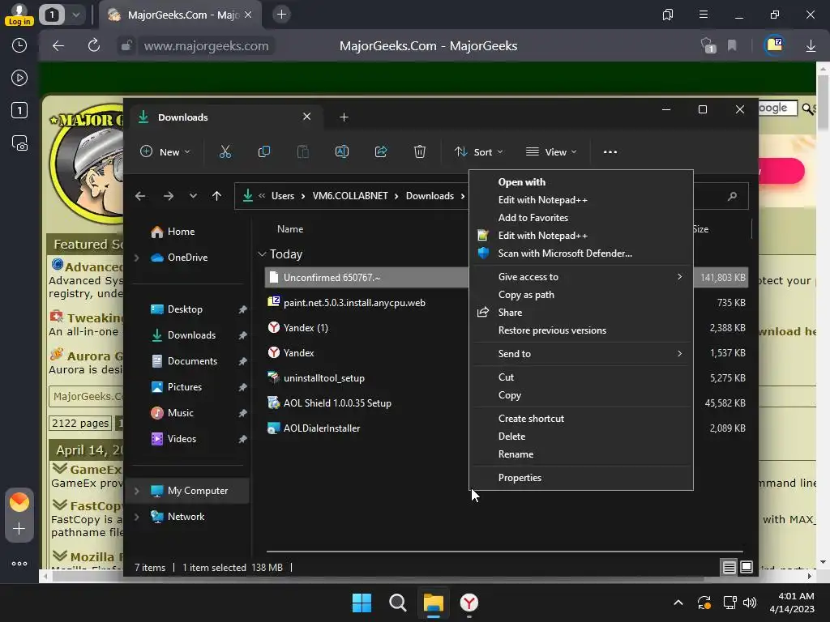
Task: Choose Open with in context menu
Action: pos(581,182)
